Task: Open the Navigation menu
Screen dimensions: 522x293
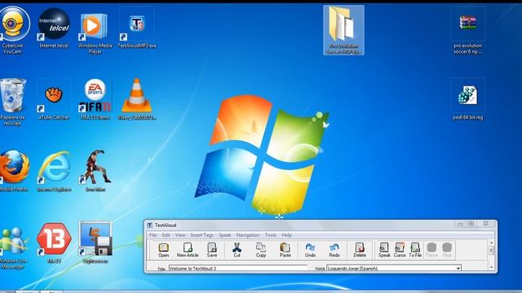Action: [x=248, y=235]
